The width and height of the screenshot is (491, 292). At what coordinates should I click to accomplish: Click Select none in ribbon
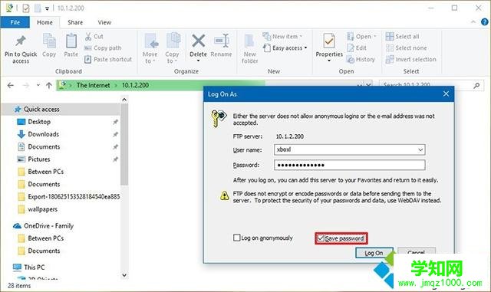407,48
